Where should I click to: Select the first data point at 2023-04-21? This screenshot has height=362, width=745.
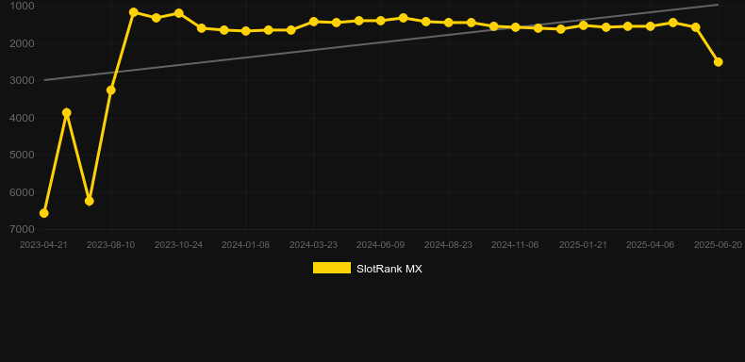[43, 213]
